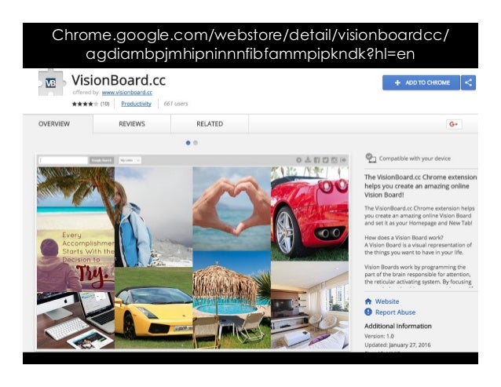Open the Website link

pyautogui.click(x=387, y=301)
